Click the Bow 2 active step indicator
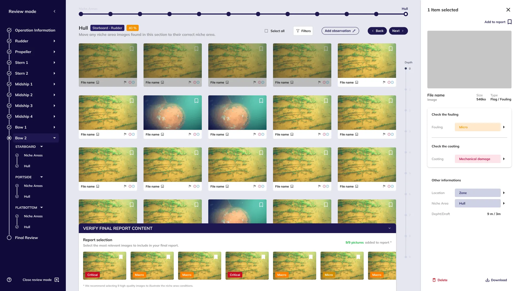 tap(9, 138)
